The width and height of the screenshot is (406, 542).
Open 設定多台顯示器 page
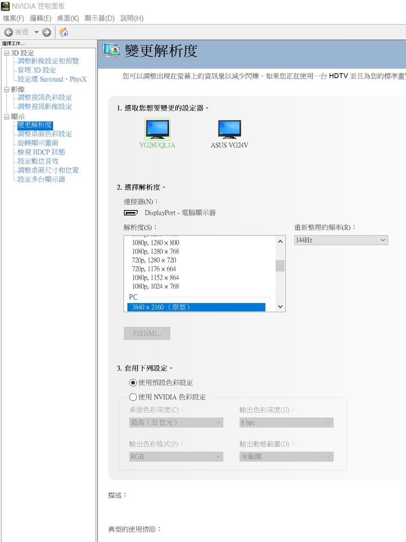pyautogui.click(x=41, y=179)
